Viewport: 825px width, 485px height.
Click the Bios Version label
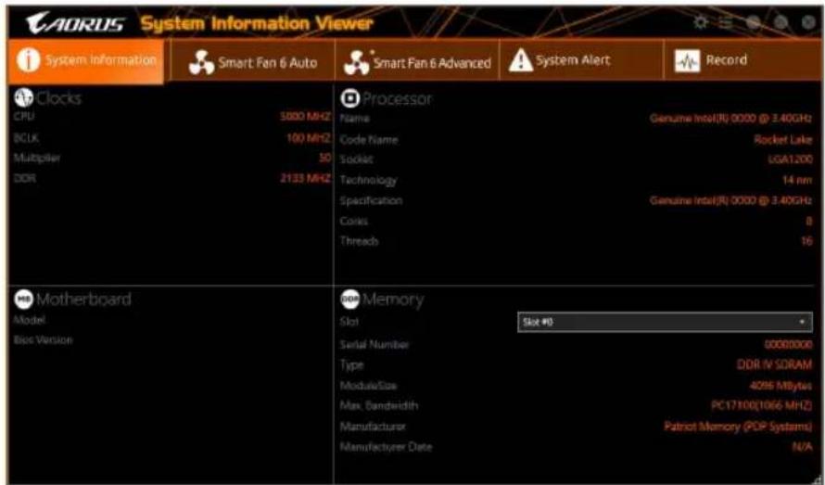tap(44, 340)
